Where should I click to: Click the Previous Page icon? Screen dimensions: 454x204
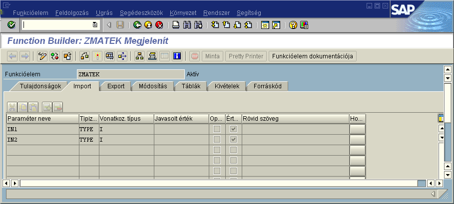[226, 25]
